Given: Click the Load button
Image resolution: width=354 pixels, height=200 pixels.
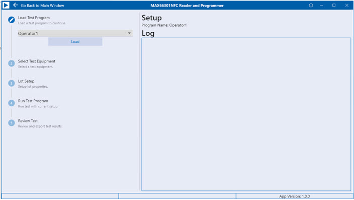Looking at the screenshot, I should coord(75,42).
